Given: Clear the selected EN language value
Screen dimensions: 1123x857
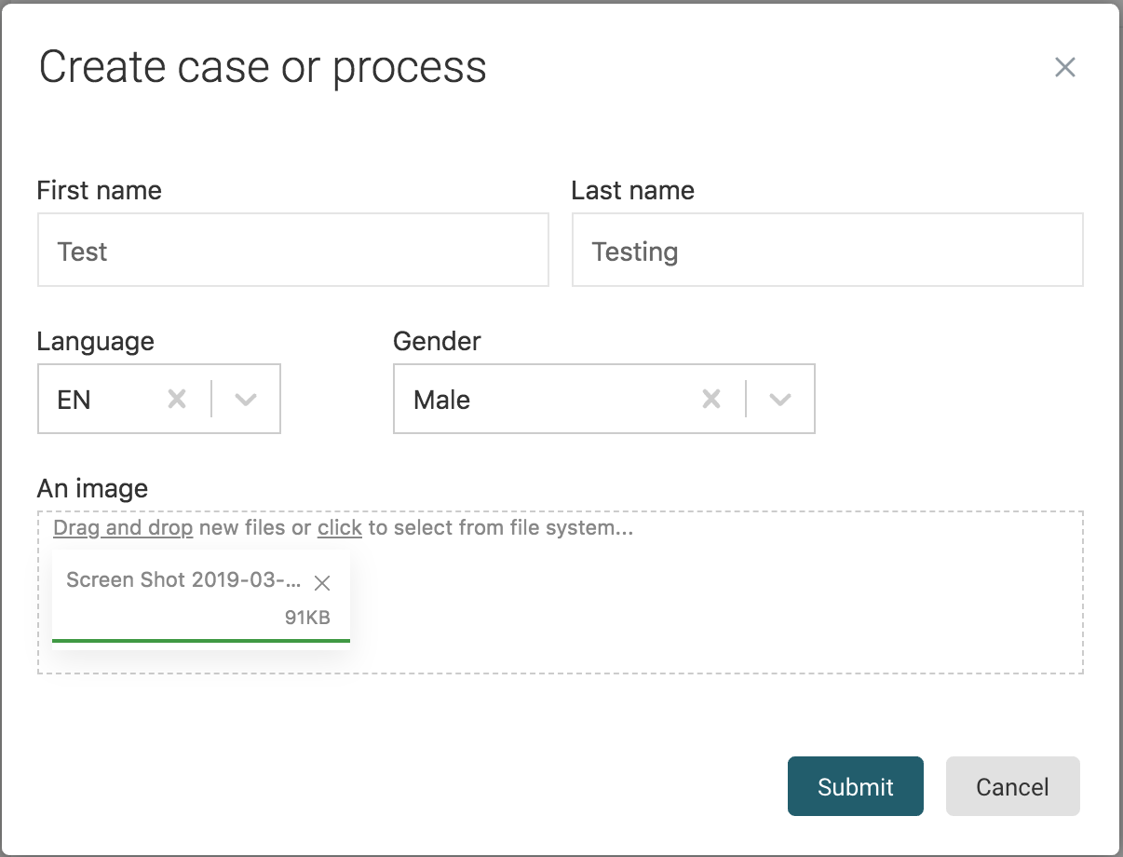Looking at the screenshot, I should click(x=177, y=400).
